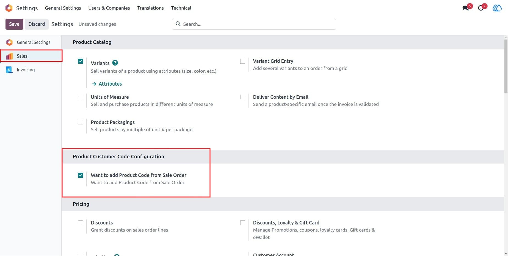Click the General Settings sidebar icon
Image resolution: width=508 pixels, height=256 pixels.
9,42
